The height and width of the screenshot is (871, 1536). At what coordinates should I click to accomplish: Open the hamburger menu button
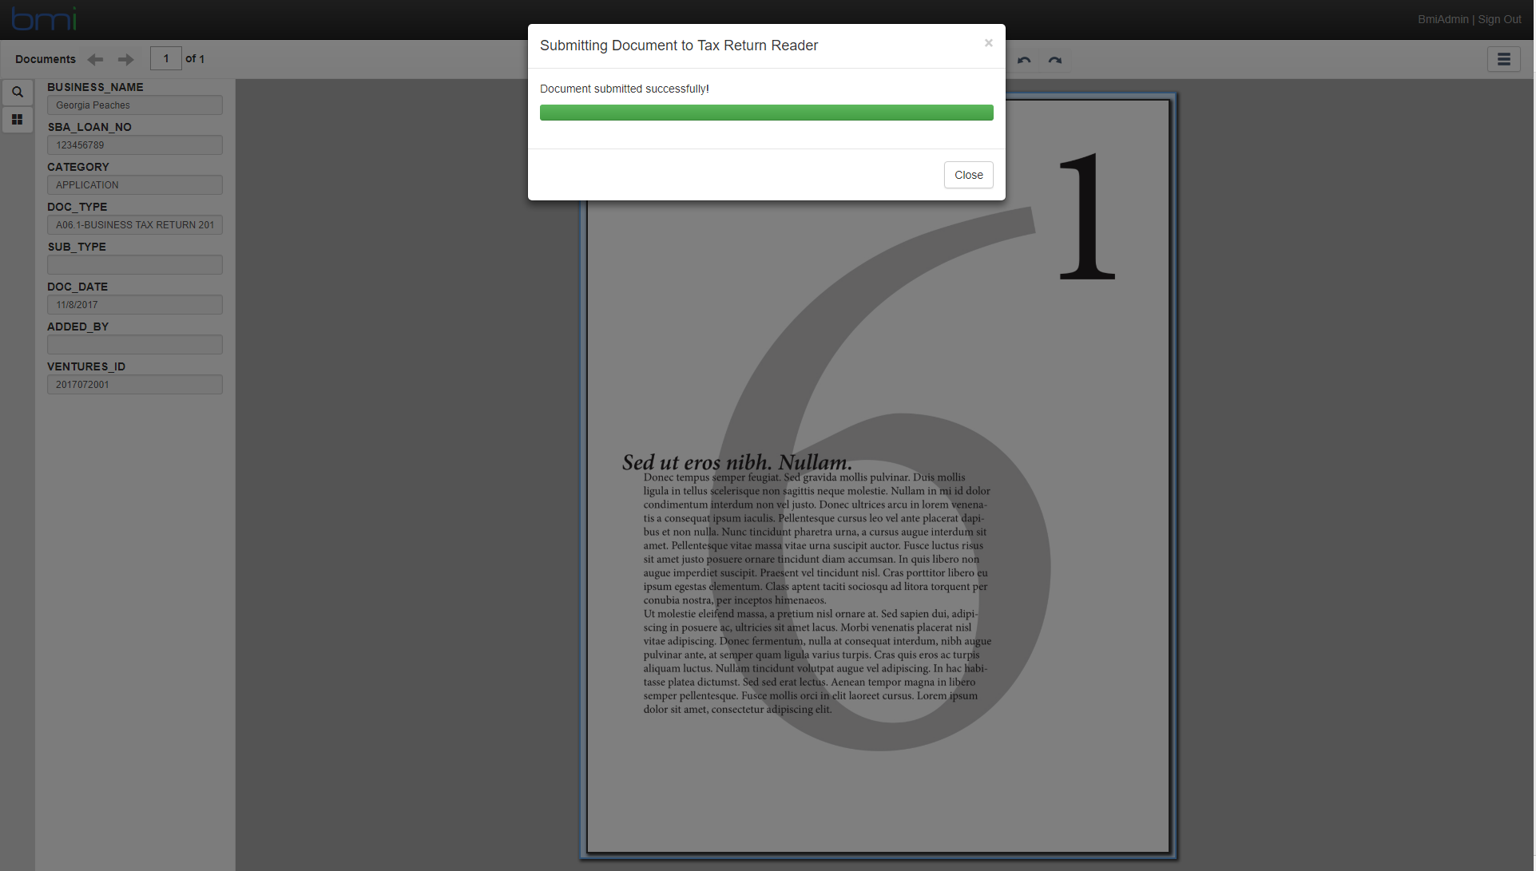pos(1503,59)
